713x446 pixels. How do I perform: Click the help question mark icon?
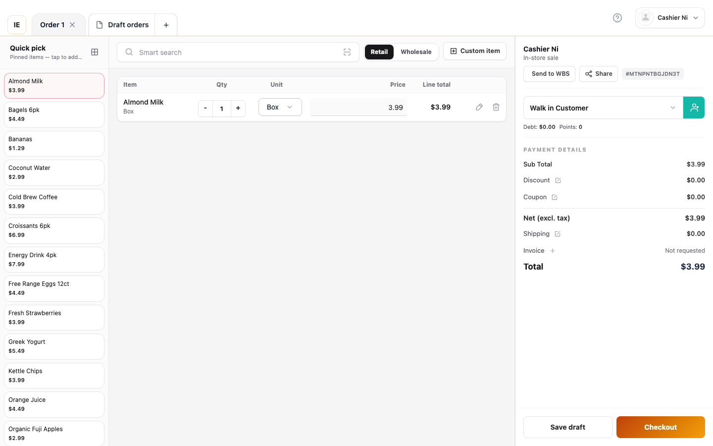[x=617, y=18]
